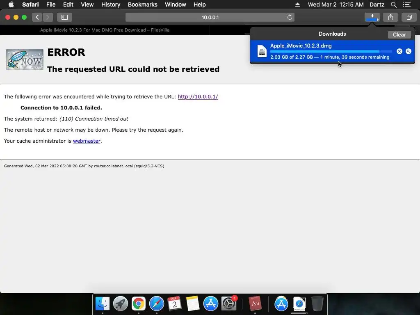
Task: Open the View menu
Action: [x=87, y=5]
